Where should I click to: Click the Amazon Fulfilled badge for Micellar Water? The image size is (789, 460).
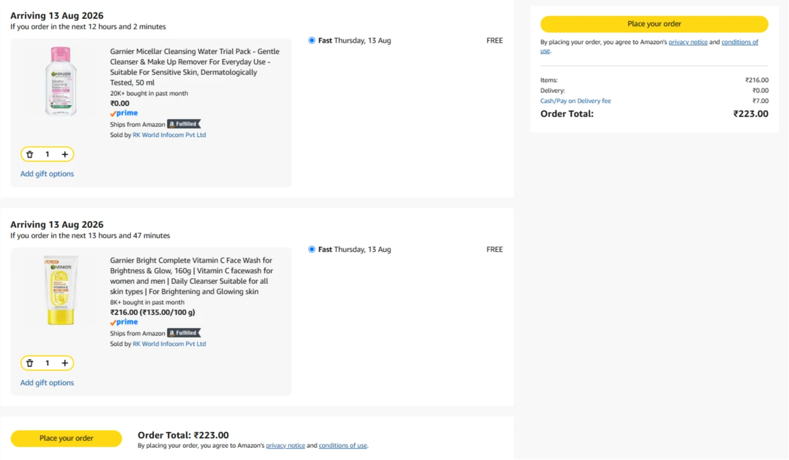pos(184,124)
